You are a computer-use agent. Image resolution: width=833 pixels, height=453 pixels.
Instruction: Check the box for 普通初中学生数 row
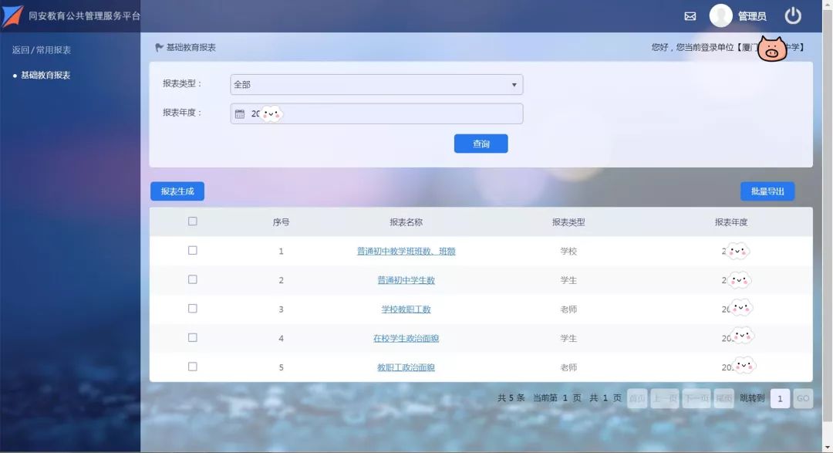192,279
